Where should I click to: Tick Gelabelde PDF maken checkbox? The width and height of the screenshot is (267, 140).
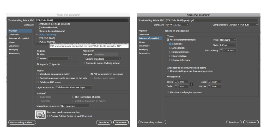[x=38, y=82]
